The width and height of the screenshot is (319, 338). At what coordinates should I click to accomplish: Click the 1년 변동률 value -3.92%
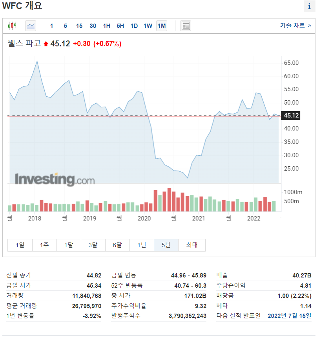tap(92, 316)
